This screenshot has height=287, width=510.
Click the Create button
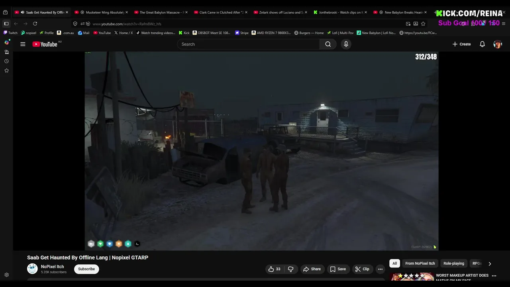pos(462,44)
